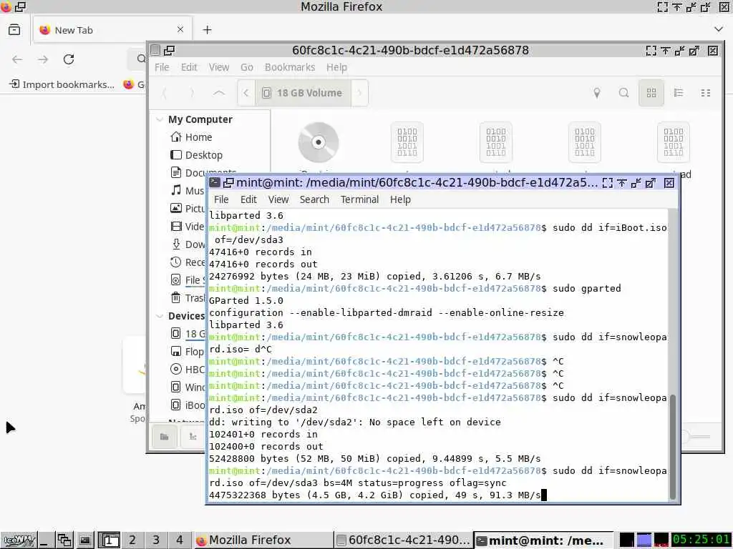Close the New Tab tab
733x549 pixels.
click(180, 29)
